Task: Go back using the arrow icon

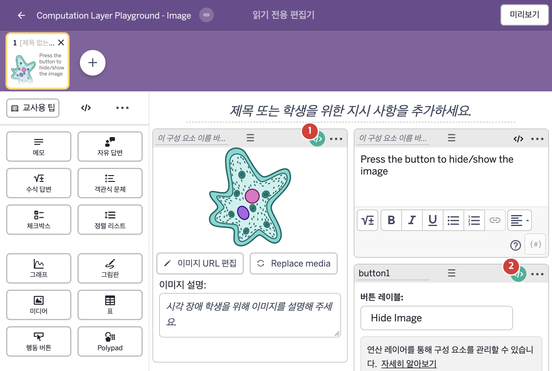Action: (21, 15)
